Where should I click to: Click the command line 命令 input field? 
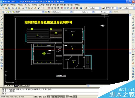coord(50,94)
